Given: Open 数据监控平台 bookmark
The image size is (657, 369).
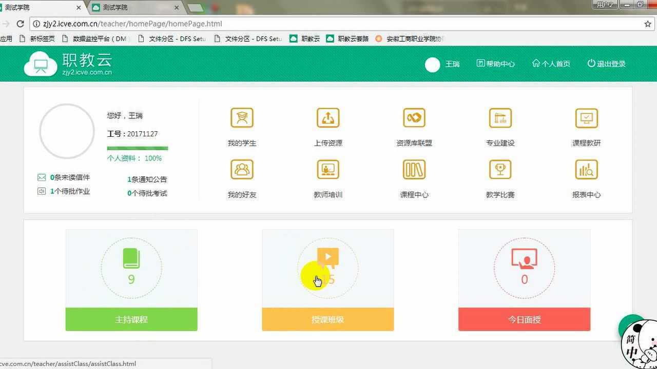Looking at the screenshot, I should 95,38.
